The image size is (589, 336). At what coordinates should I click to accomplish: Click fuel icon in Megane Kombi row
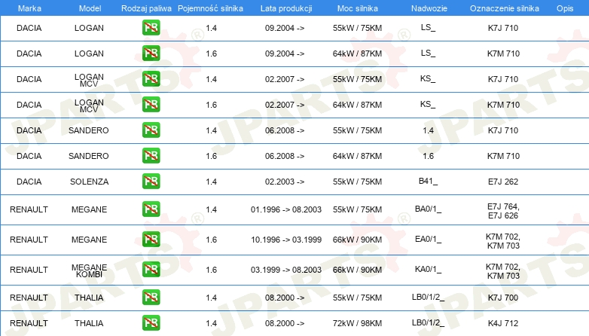coord(151,270)
